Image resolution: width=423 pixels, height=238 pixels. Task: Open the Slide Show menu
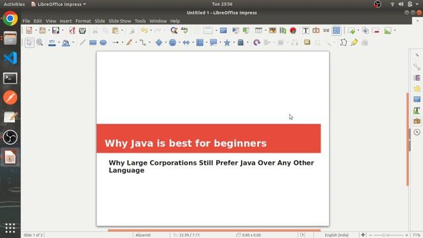click(x=120, y=21)
